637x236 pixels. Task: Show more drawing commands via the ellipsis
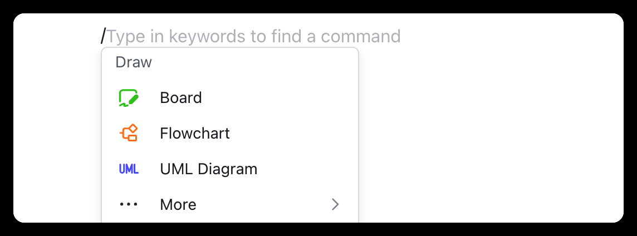[x=129, y=204]
